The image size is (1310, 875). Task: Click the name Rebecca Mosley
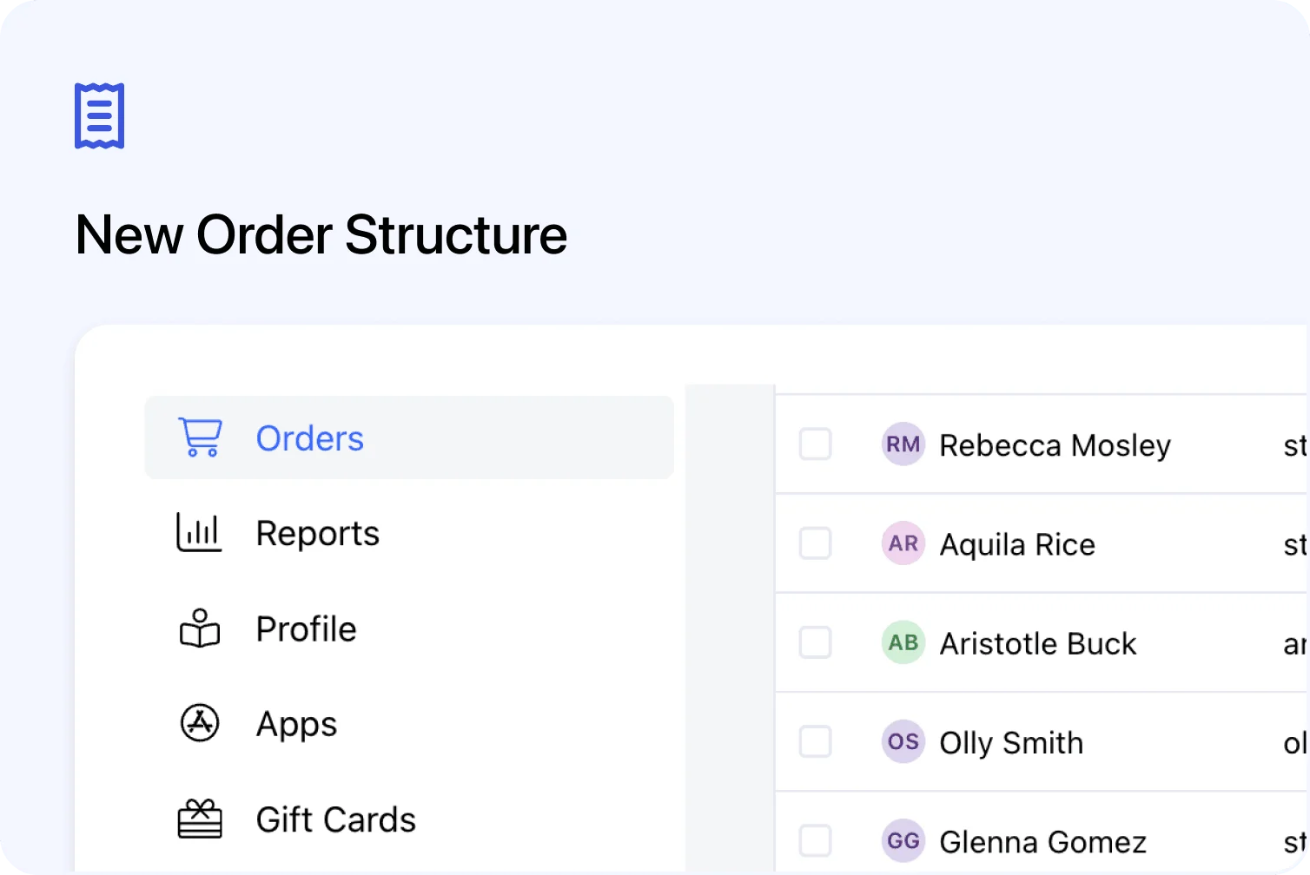1055,445
